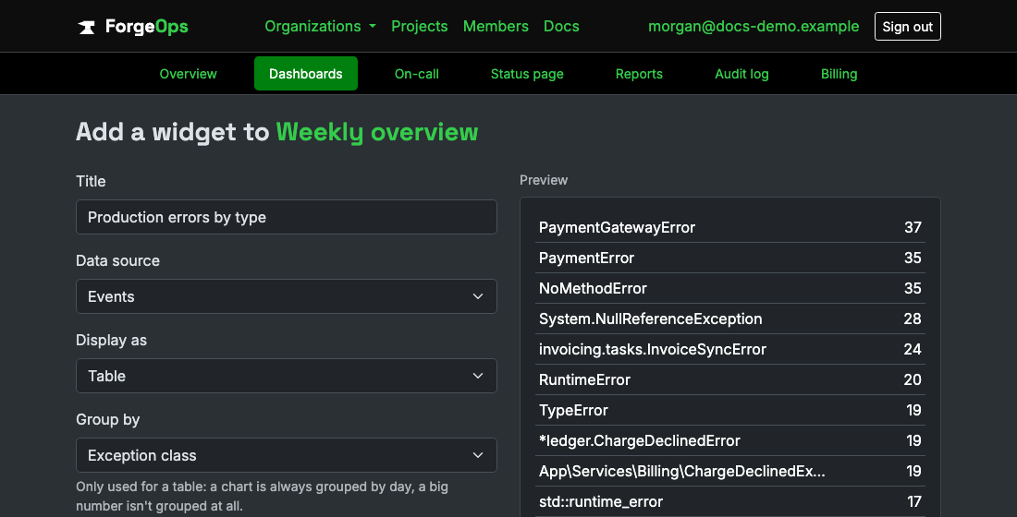Open the Display as Table dropdown
1017x517 pixels.
pos(287,376)
